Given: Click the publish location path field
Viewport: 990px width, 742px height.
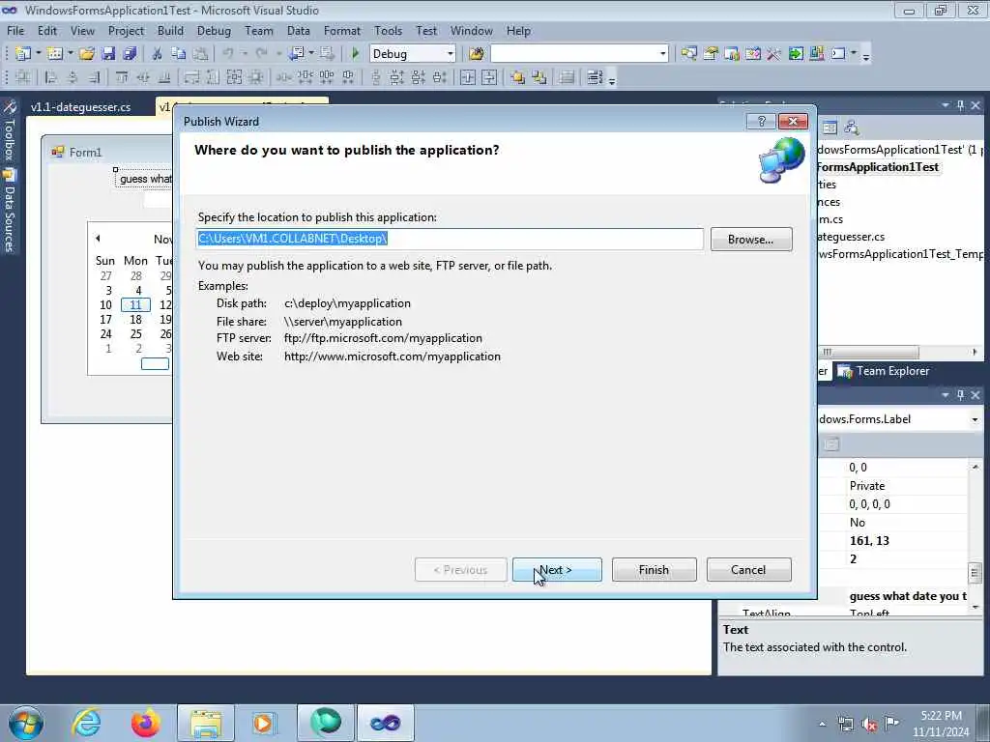Looking at the screenshot, I should (x=450, y=239).
